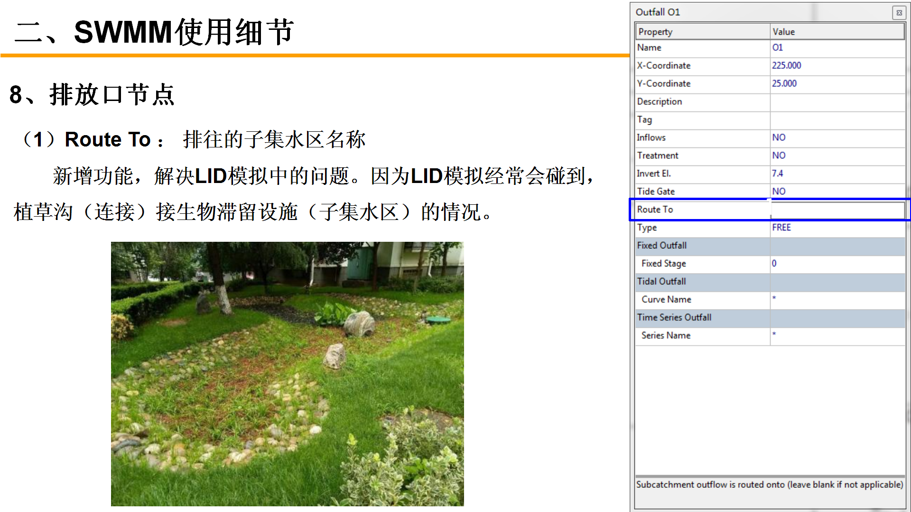911x512 pixels.
Task: Select the Curve Name value cell
Action: coord(837,300)
